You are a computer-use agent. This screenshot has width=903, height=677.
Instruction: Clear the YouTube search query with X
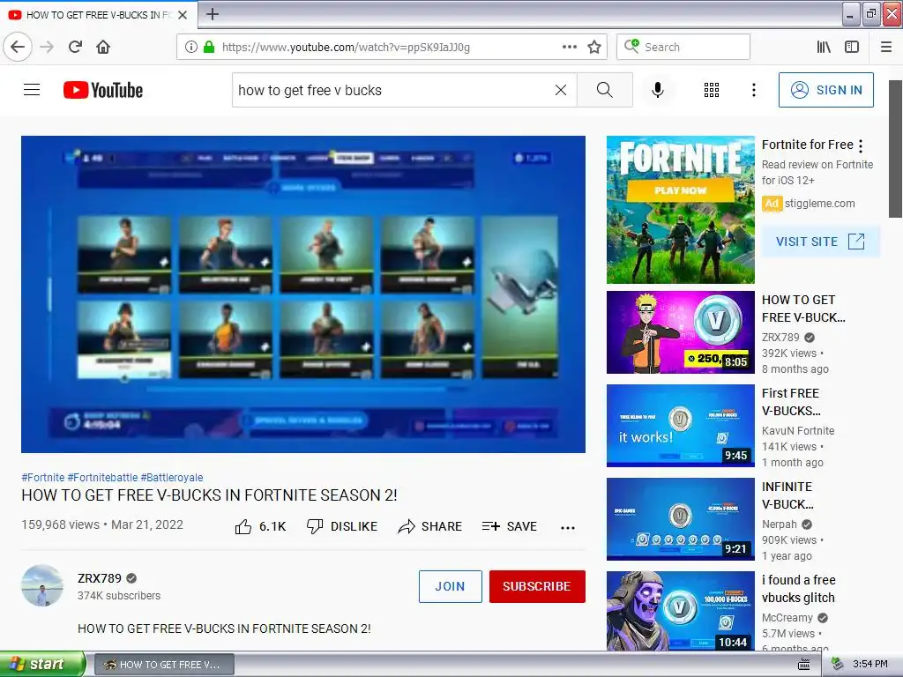[560, 90]
